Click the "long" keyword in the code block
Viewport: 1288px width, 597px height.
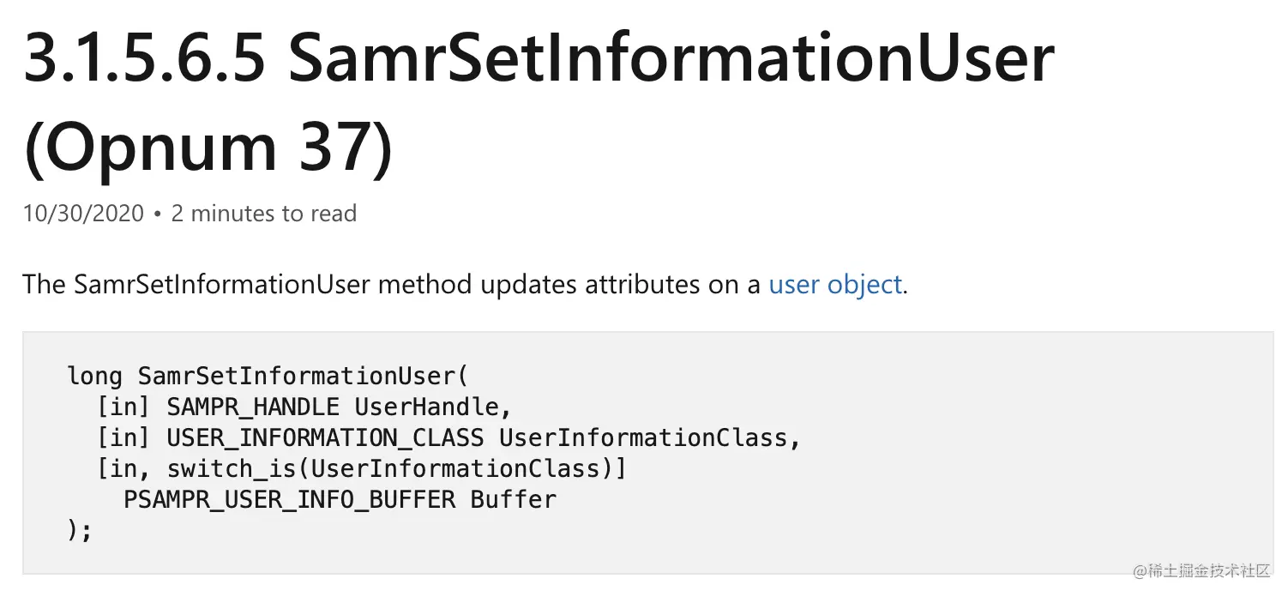click(x=95, y=376)
